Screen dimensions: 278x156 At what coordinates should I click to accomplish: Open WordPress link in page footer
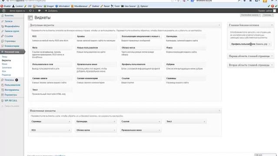(60, 156)
